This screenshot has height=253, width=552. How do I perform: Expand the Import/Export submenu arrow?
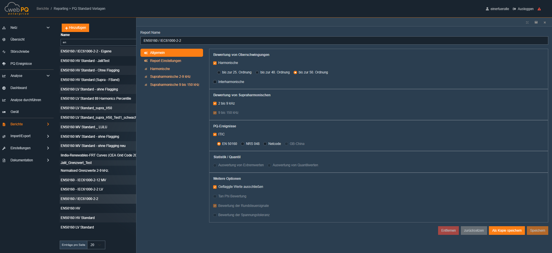point(48,136)
